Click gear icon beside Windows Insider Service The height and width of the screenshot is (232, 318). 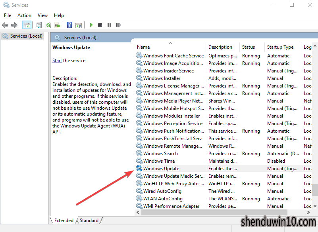139,70
